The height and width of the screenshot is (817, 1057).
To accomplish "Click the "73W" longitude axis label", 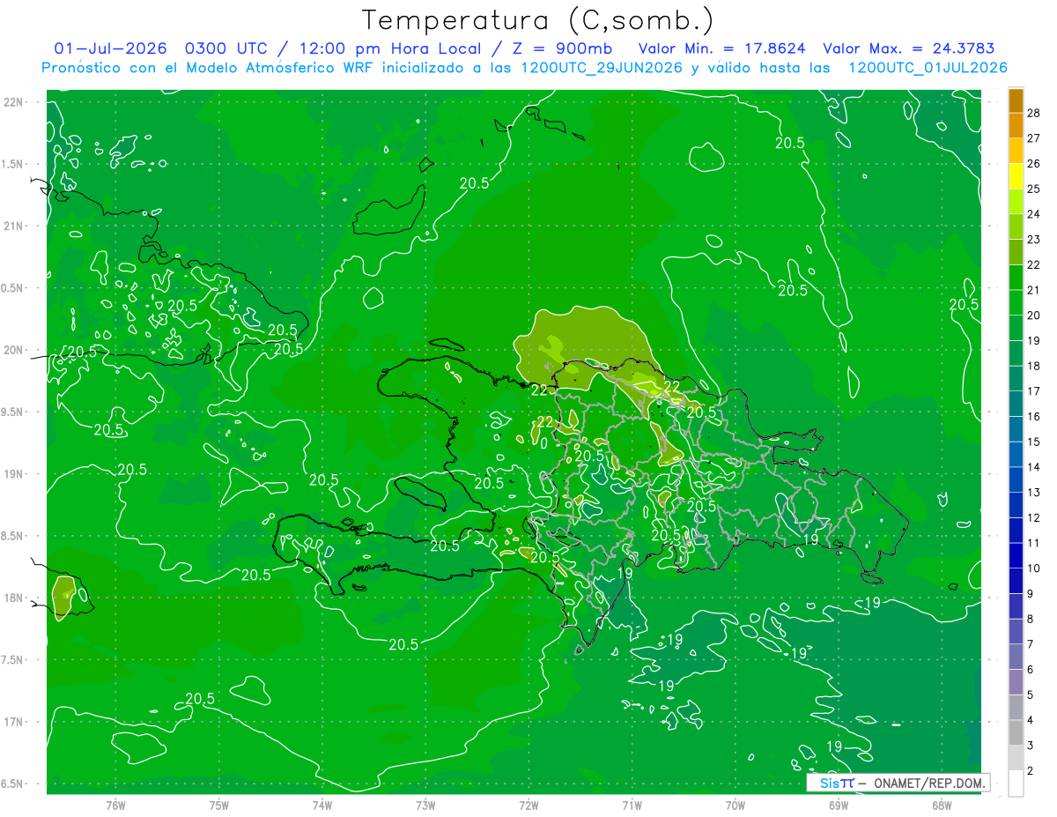I will [x=425, y=806].
